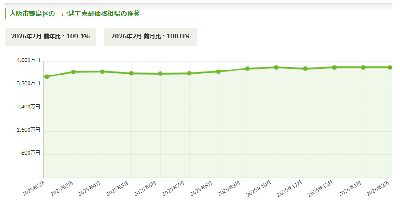Select the 2025年12月 data point marker

pyautogui.click(x=334, y=67)
